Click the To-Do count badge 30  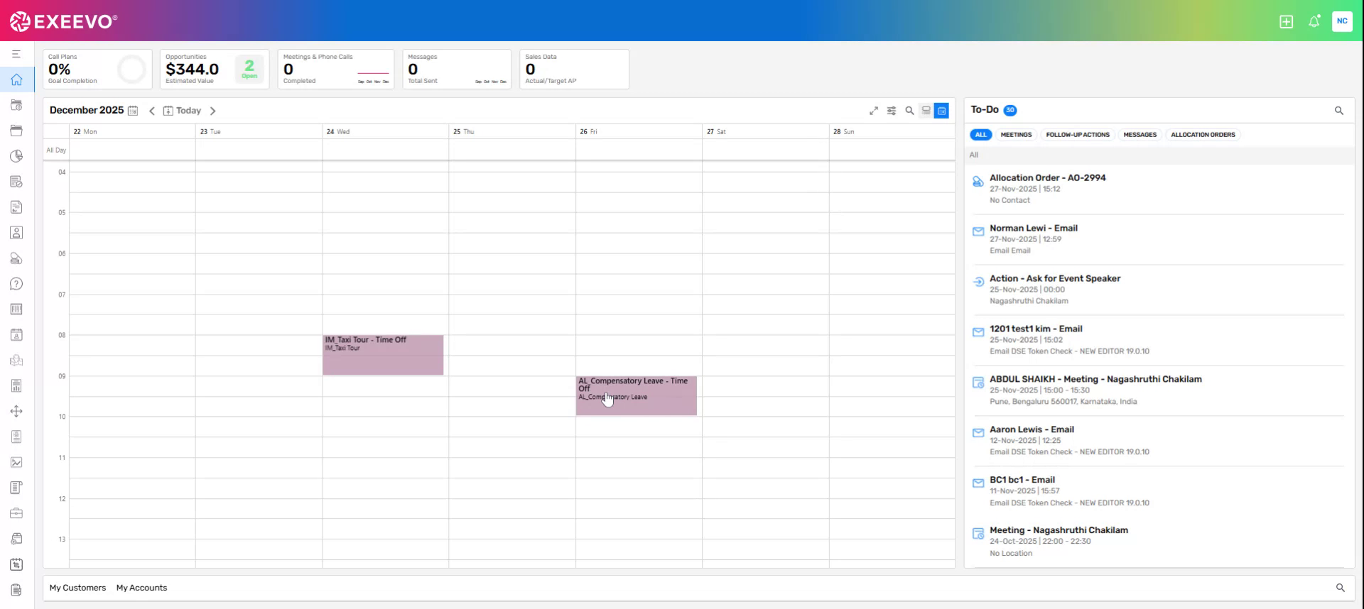click(1010, 110)
